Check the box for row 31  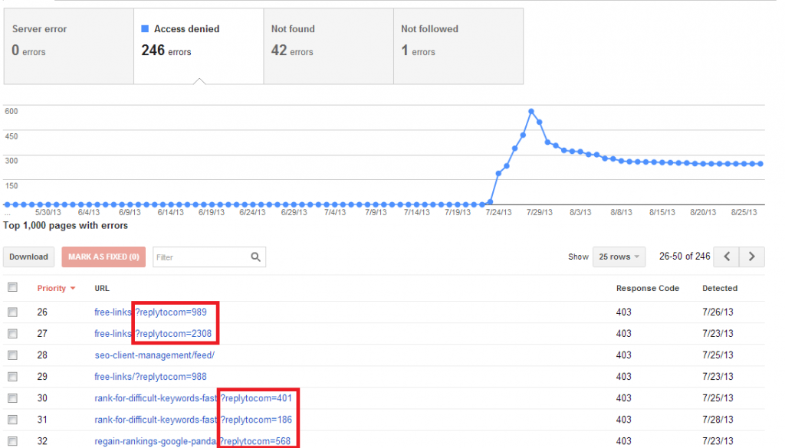12,420
